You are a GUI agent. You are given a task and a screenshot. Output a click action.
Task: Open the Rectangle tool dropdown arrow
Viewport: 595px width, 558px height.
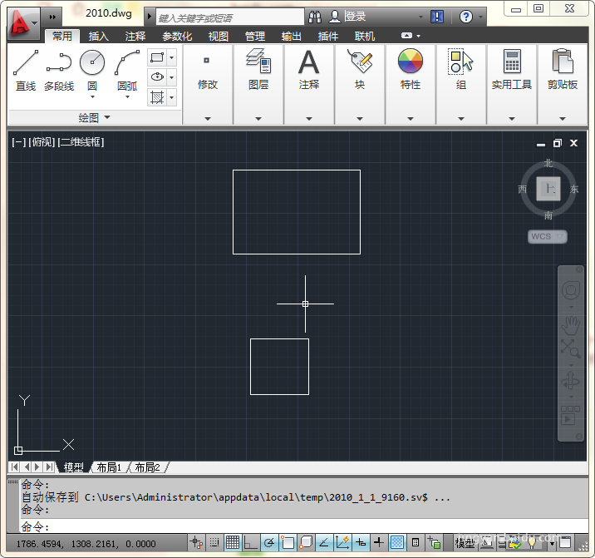[x=171, y=57]
